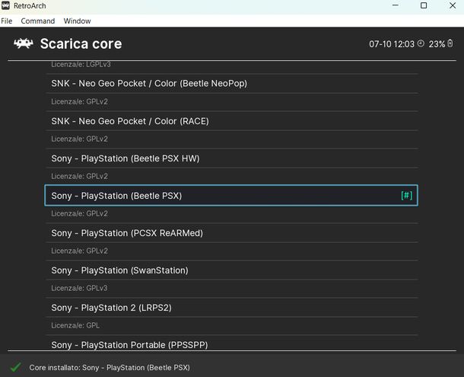Select Sony PlayStation 2 (LRPS2) core

[x=232, y=308]
